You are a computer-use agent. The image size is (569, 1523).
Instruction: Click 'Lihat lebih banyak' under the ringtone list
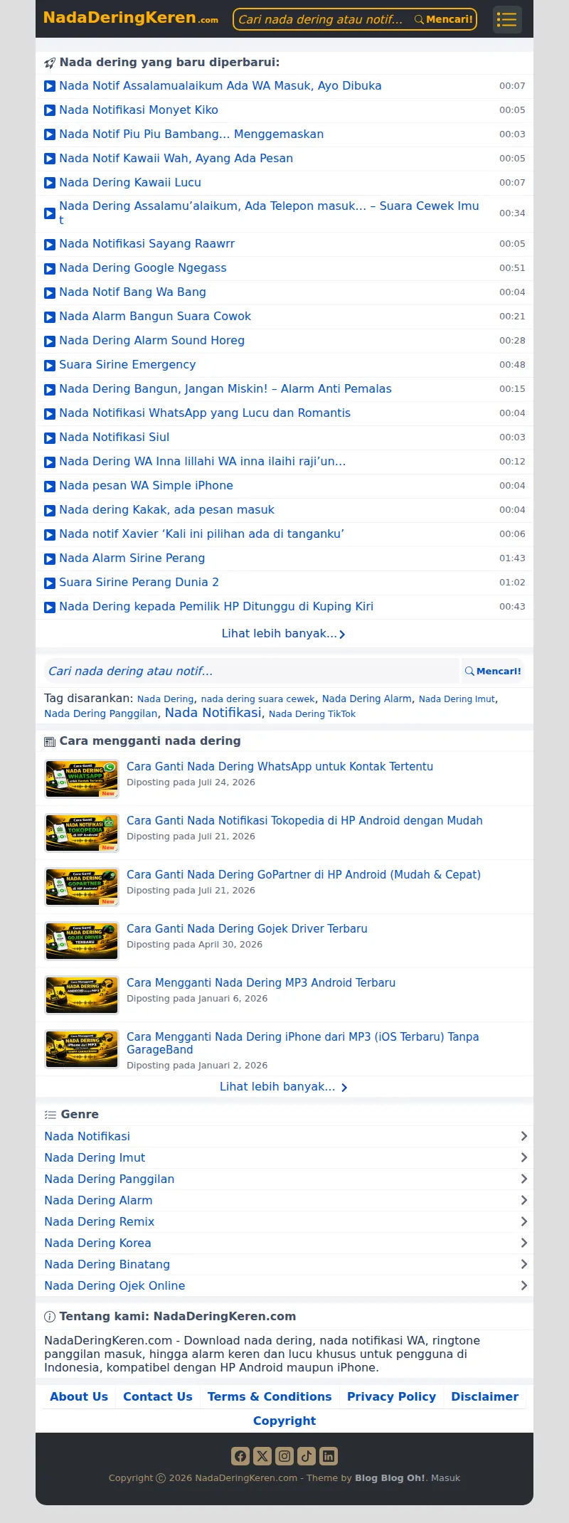tap(284, 633)
